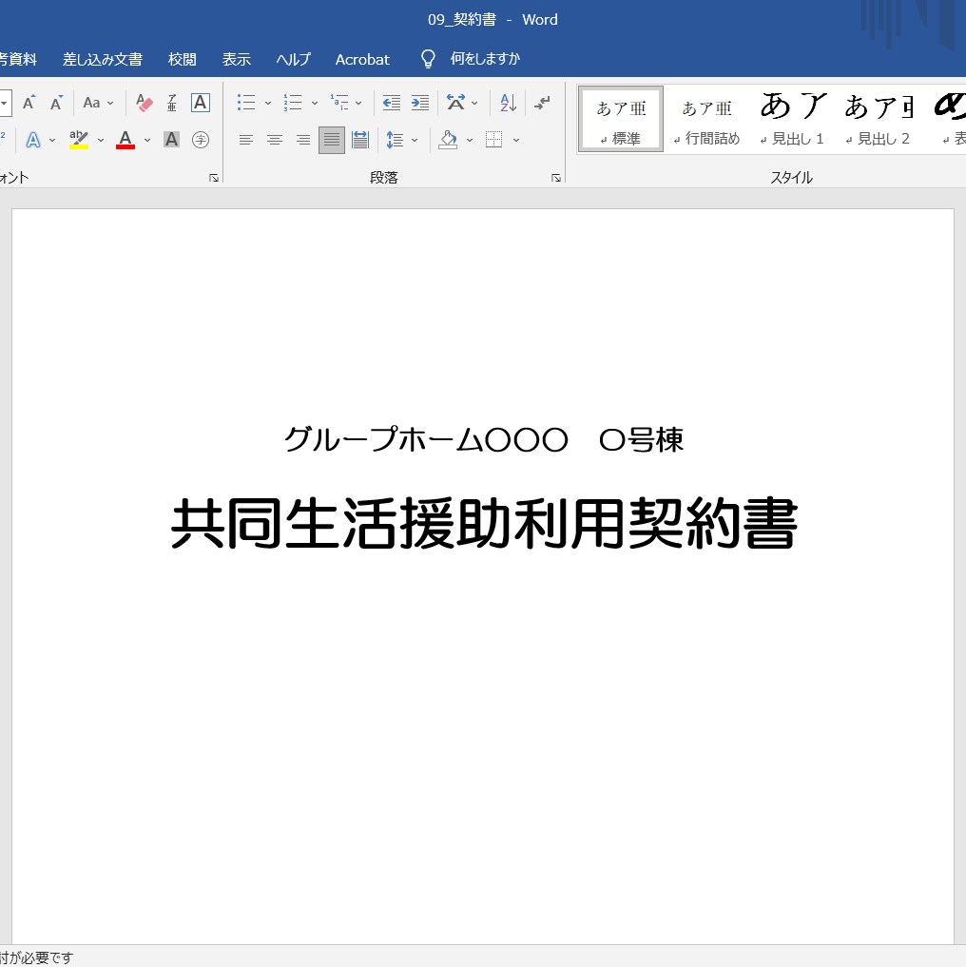Increase font size with the grow font icon
Image resolution: width=966 pixels, height=967 pixels.
29,103
